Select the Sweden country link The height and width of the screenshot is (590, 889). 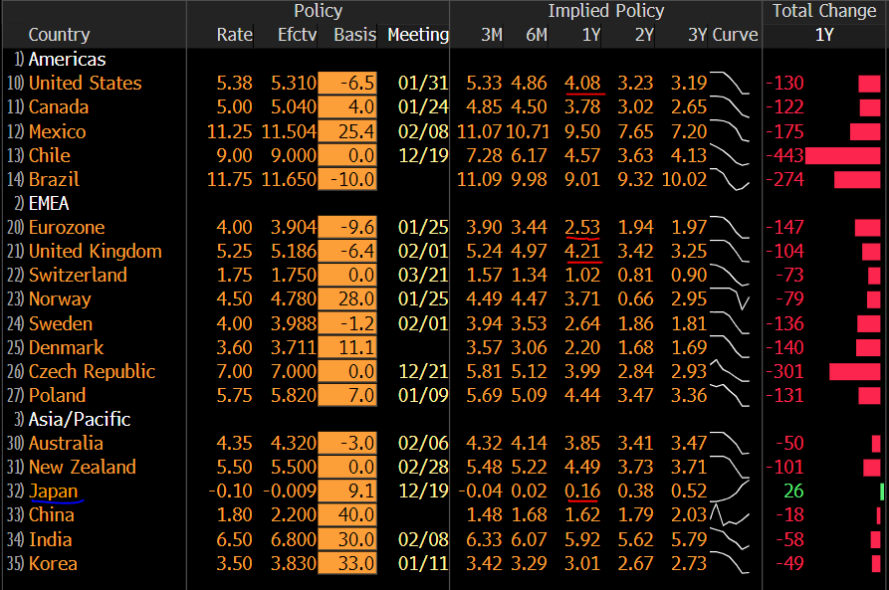[60, 323]
